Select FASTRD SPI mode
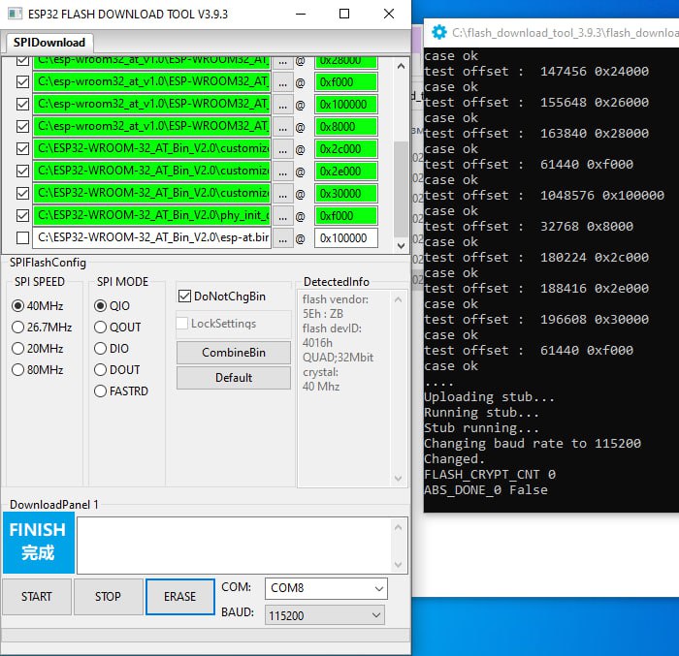The image size is (679, 656). (100, 391)
